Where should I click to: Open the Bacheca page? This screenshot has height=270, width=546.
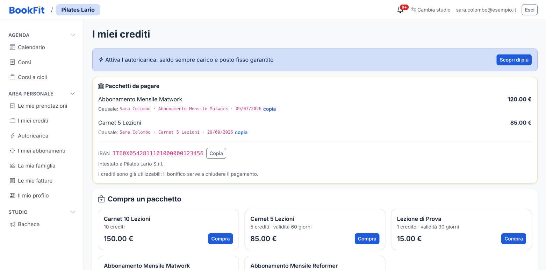[x=42, y=224]
